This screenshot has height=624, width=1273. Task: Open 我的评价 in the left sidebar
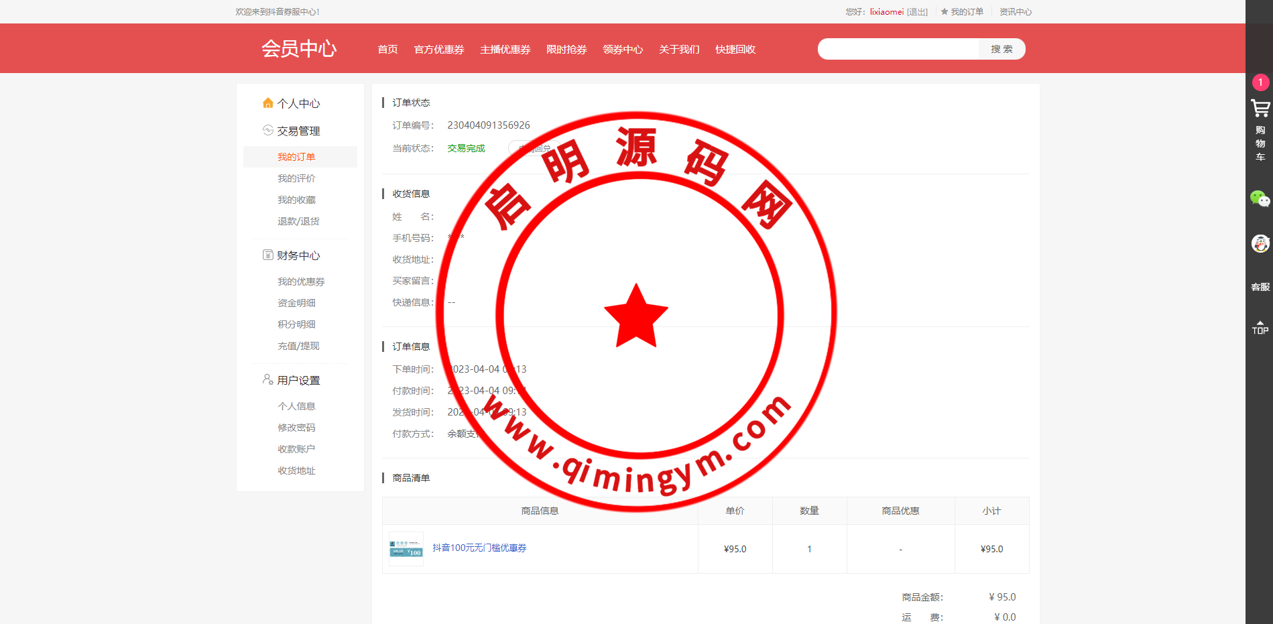point(296,178)
